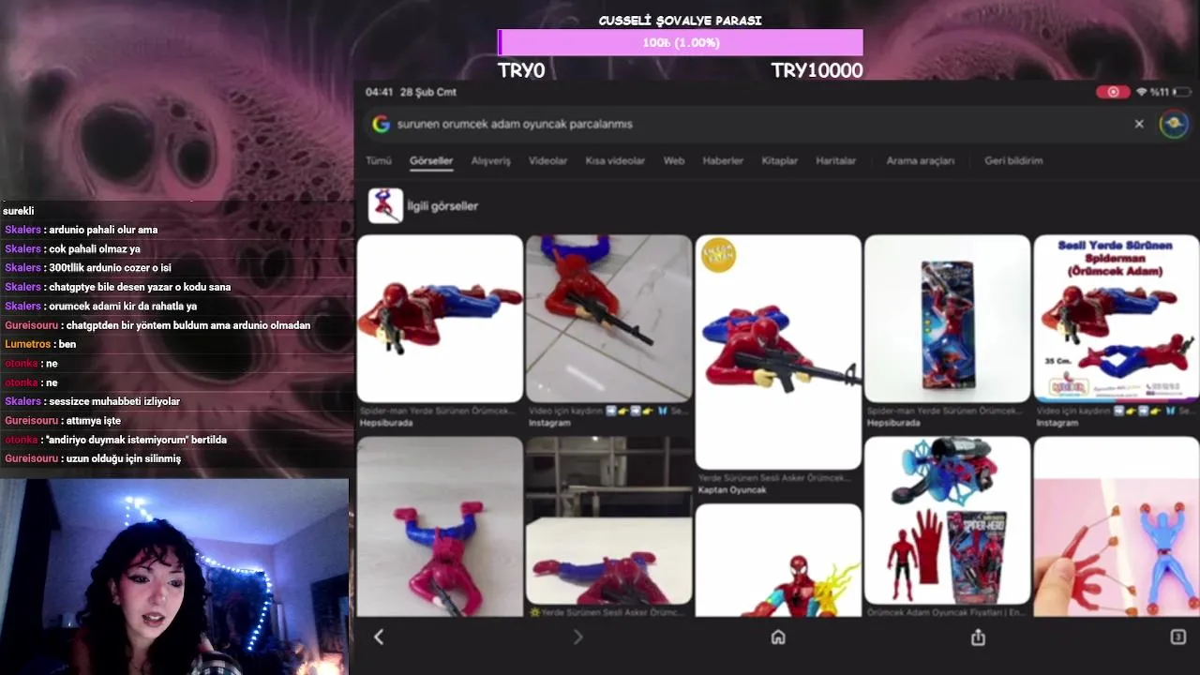1200x675 pixels.
Task: Select the Web tab
Action: (674, 161)
